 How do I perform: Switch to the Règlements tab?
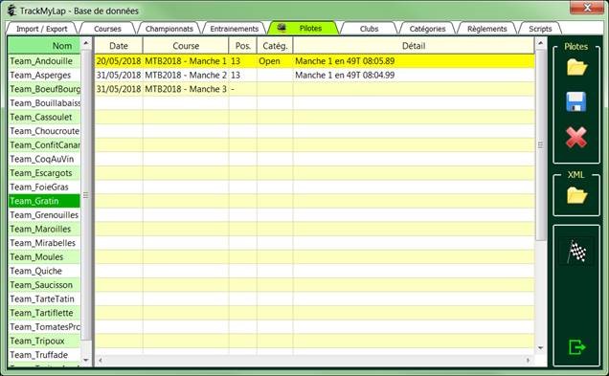pyautogui.click(x=486, y=29)
